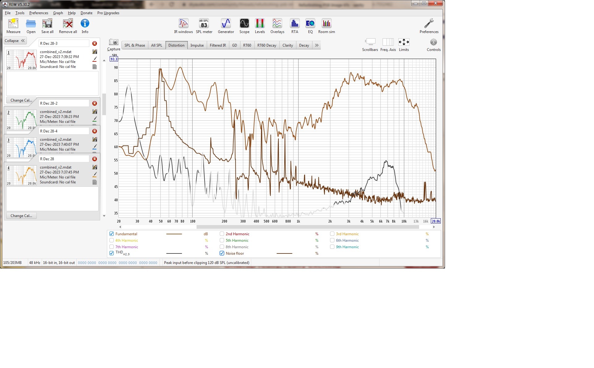
Task: Change trace colour of R Dec 28-3
Action: [95, 59]
